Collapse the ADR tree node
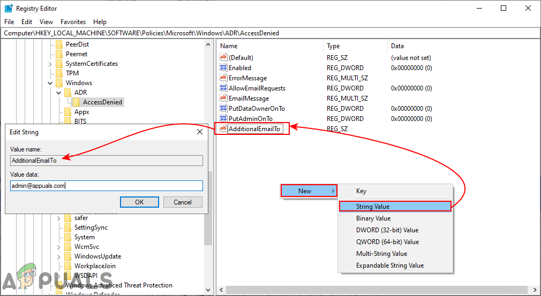This screenshot has height=296, width=541. [59, 93]
